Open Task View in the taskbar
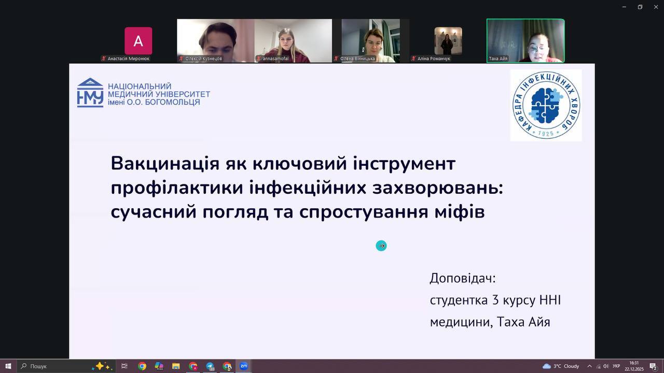Viewport: 664px width, 373px height. pyautogui.click(x=125, y=366)
